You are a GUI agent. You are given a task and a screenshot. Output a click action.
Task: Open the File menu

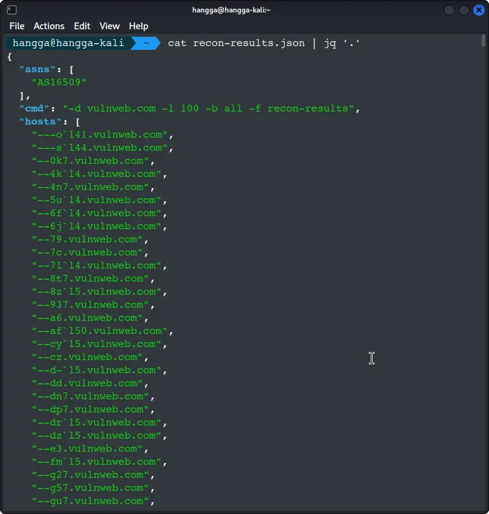tap(17, 26)
